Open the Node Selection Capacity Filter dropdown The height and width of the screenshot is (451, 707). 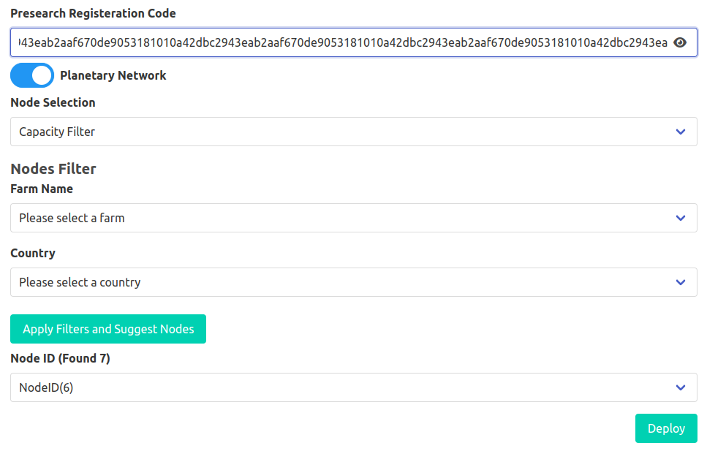354,132
